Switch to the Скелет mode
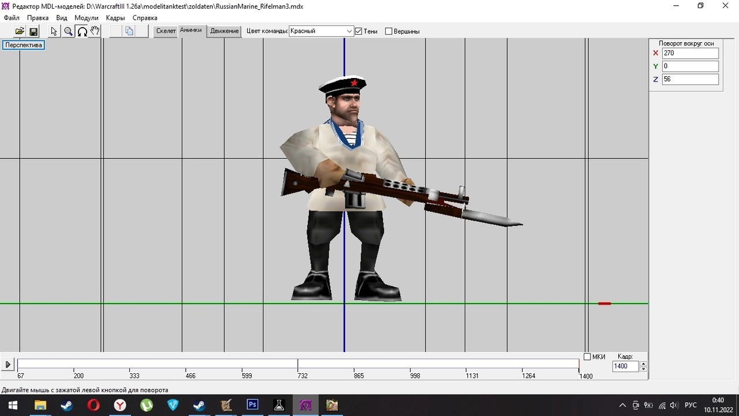The width and height of the screenshot is (739, 416). [x=166, y=31]
